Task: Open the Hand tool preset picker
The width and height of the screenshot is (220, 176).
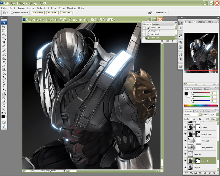Action: [x=8, y=13]
